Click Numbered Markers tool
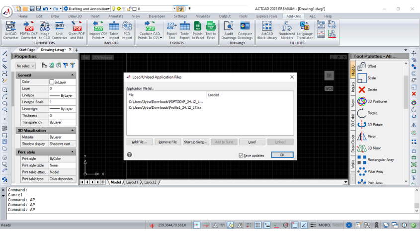Image resolution: width=420 pixels, height=236 pixels. click(x=287, y=30)
